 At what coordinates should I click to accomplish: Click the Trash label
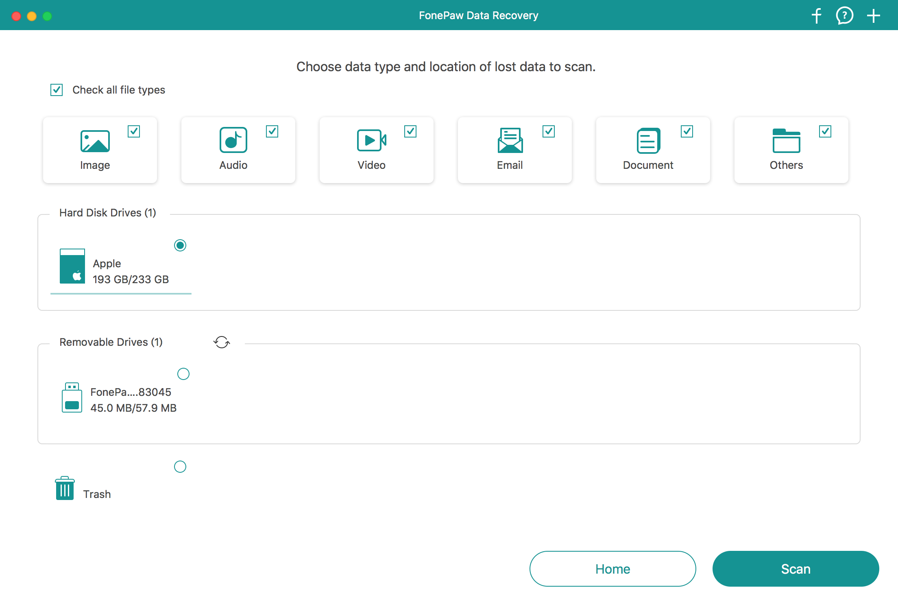pyautogui.click(x=97, y=494)
